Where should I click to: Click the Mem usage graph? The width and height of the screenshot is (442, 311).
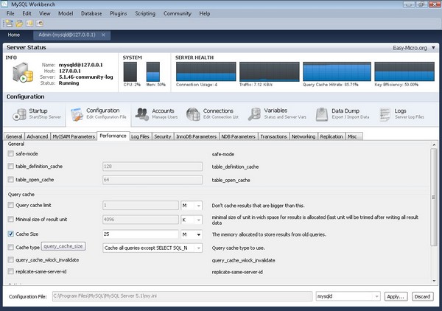[x=153, y=71]
